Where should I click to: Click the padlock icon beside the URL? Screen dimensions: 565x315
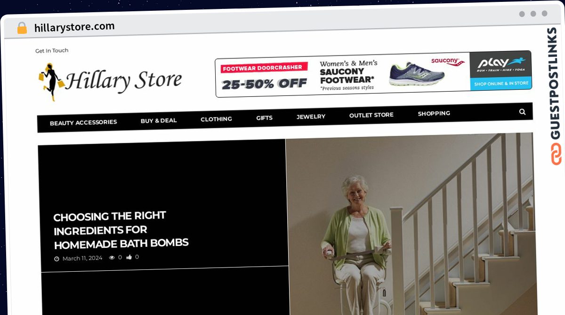(x=22, y=28)
